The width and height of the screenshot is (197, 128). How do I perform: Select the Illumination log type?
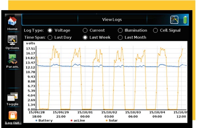[x=120, y=30]
